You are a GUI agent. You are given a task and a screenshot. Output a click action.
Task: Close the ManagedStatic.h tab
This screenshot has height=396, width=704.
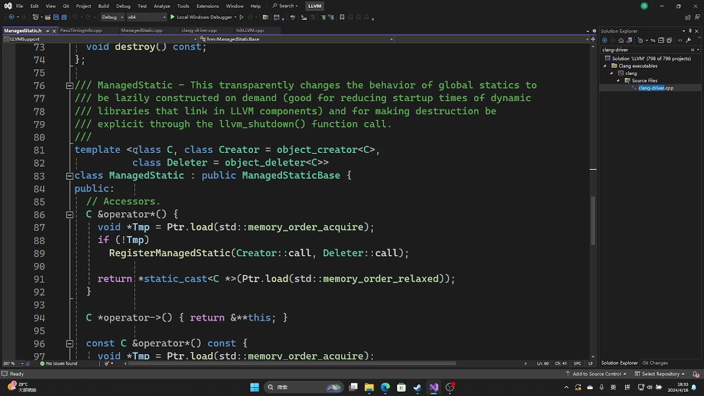54,31
